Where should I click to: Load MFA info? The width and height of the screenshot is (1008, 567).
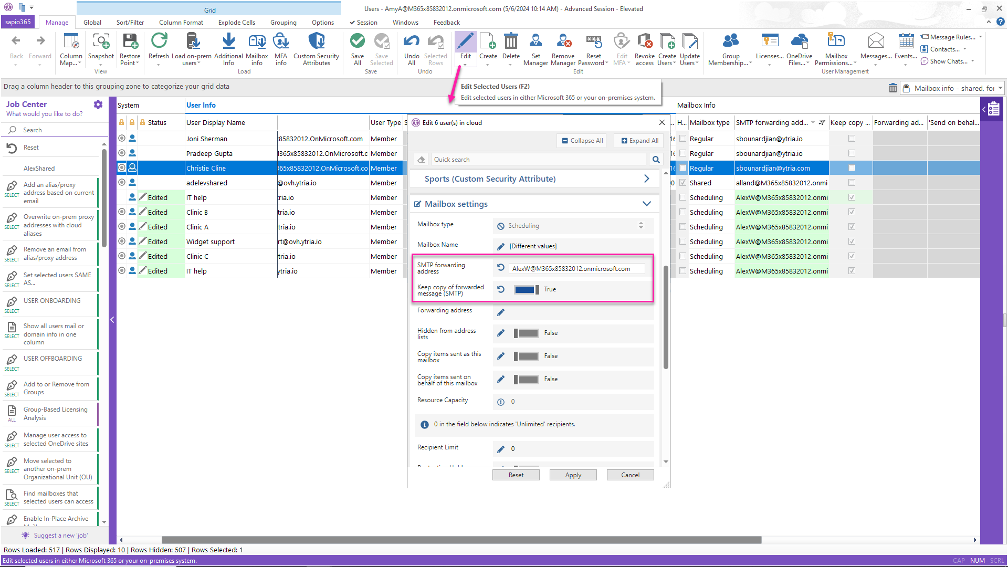click(x=281, y=49)
